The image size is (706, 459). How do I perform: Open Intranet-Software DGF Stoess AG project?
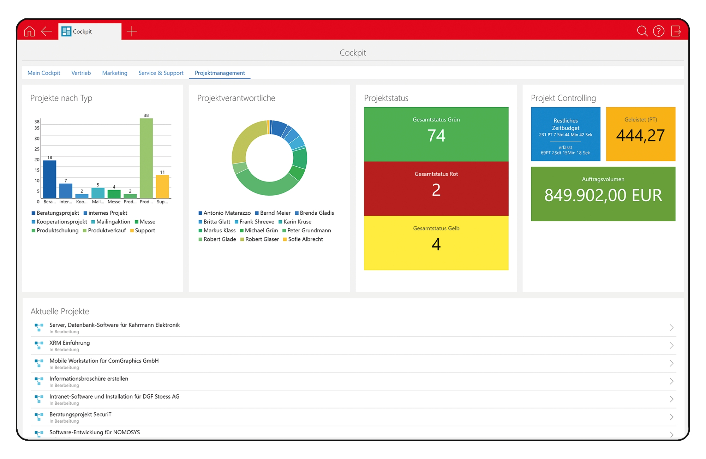114,397
